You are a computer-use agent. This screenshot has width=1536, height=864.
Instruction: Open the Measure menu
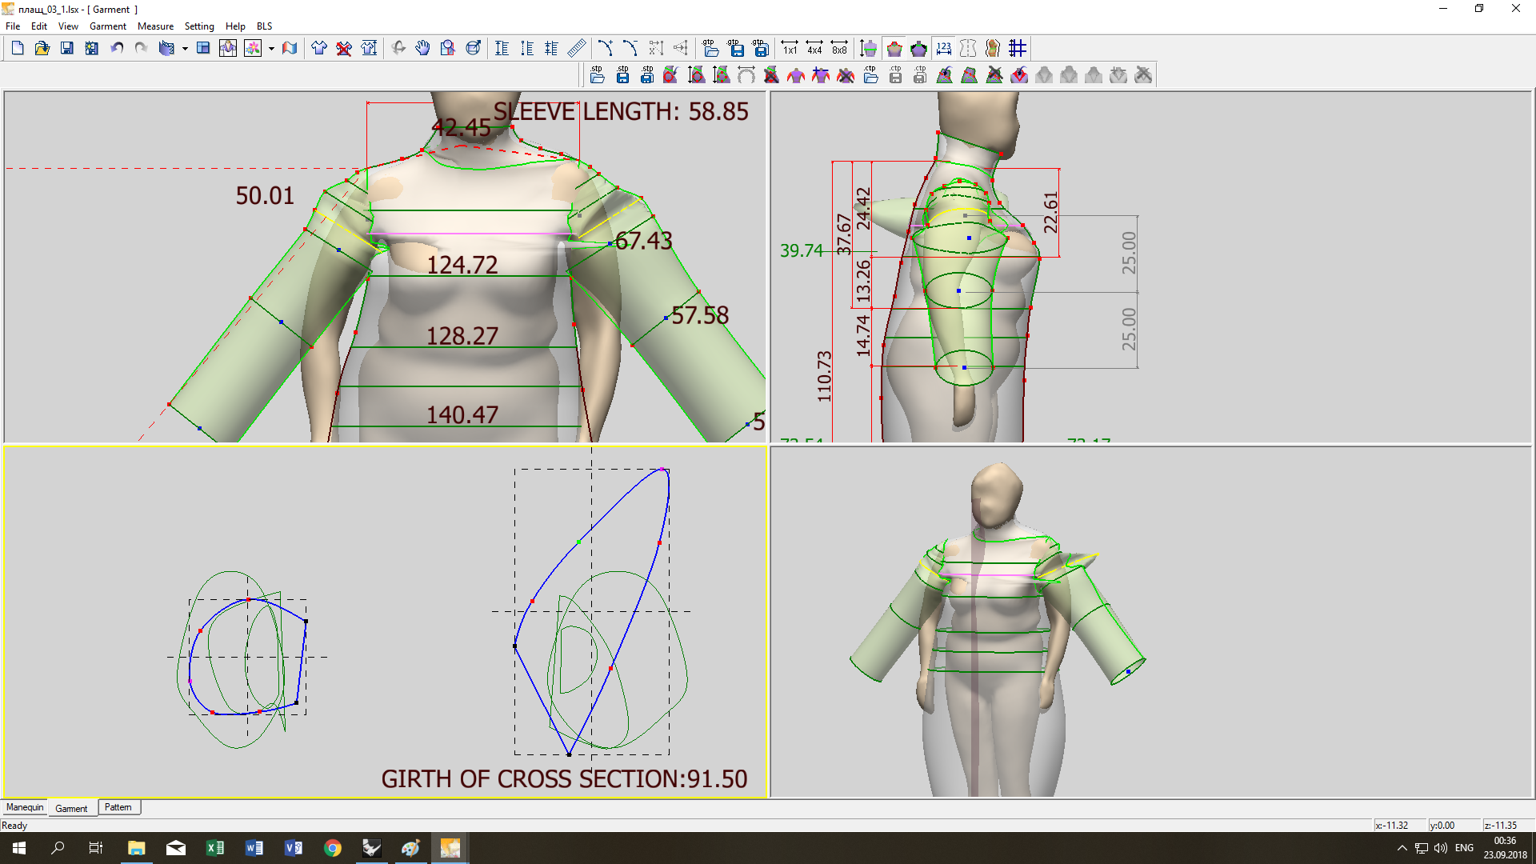(155, 26)
